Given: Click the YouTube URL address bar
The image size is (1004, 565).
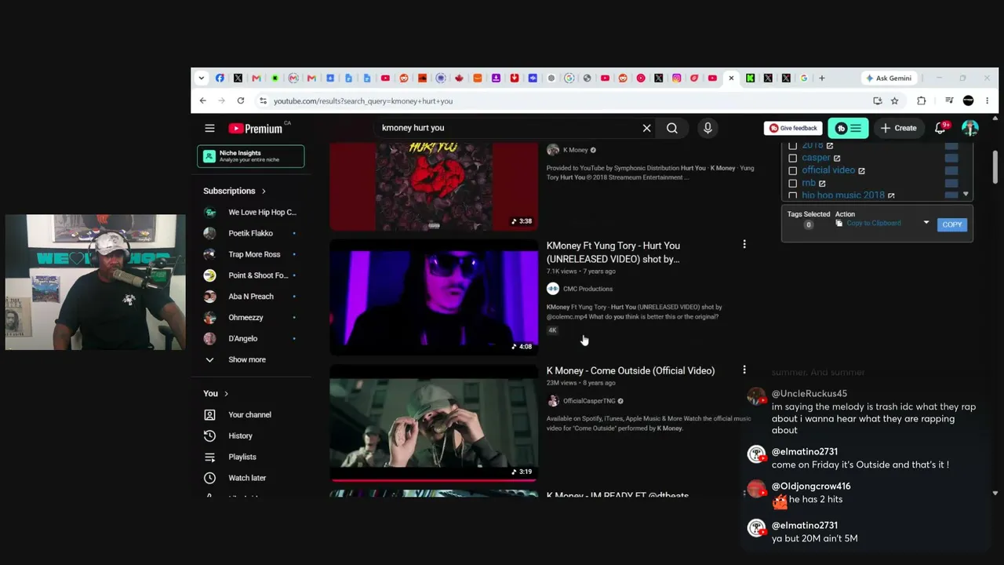Looking at the screenshot, I should point(565,100).
